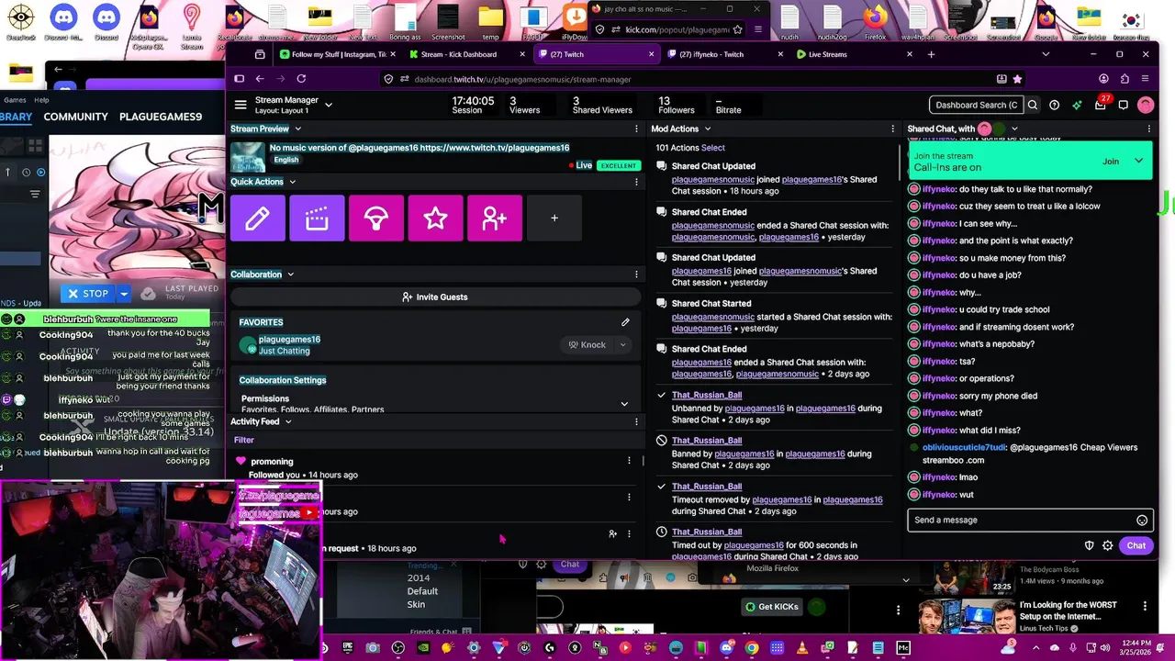Viewport: 1175px width, 661px height.
Task: Click the Invite Guests button
Action: pyautogui.click(x=434, y=297)
